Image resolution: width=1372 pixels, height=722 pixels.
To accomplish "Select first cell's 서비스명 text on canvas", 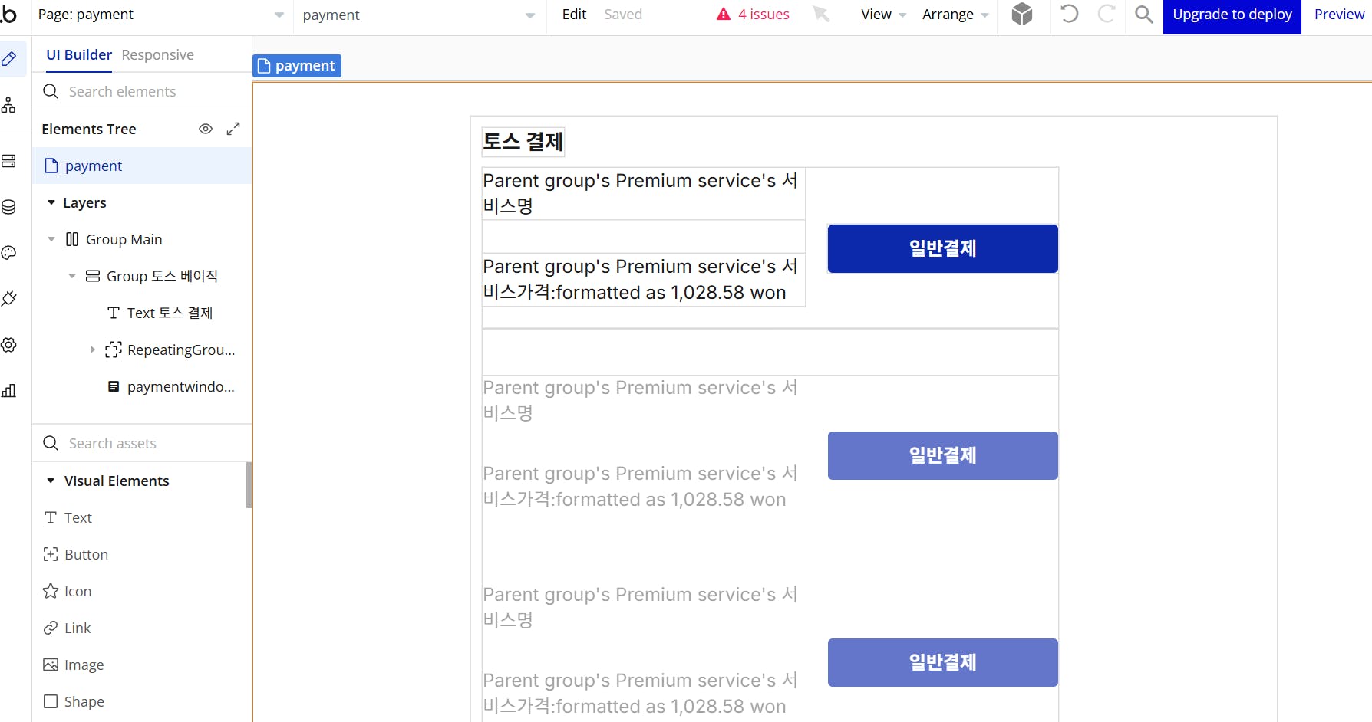I will click(643, 193).
